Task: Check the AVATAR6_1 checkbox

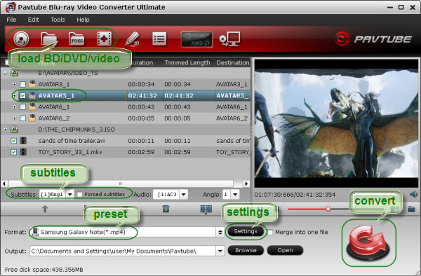Action: [x=23, y=107]
